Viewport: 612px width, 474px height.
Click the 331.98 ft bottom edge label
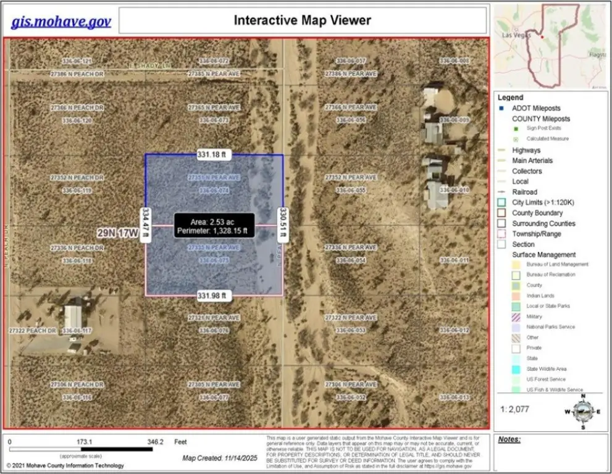pyautogui.click(x=212, y=296)
